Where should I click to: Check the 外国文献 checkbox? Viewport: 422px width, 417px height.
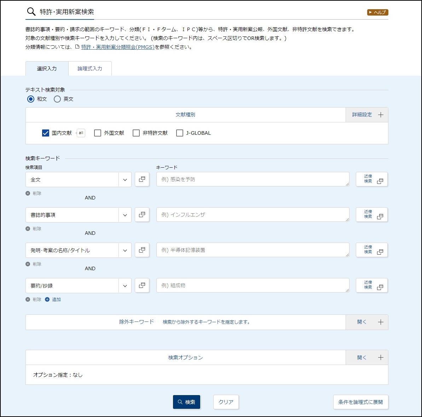point(98,133)
